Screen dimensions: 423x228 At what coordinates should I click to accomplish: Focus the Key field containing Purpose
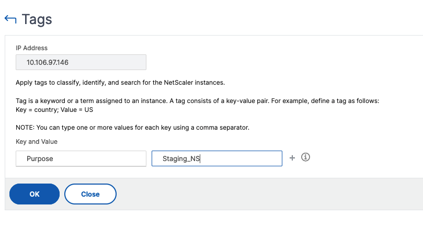(81, 158)
